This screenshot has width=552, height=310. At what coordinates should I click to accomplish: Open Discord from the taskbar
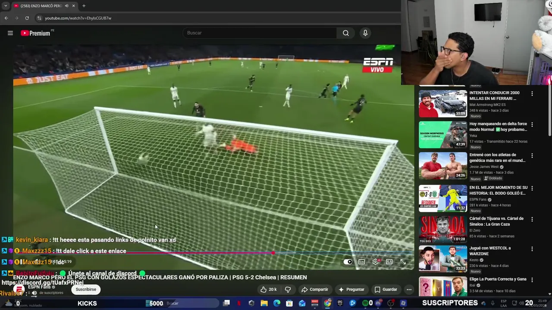coord(378,303)
